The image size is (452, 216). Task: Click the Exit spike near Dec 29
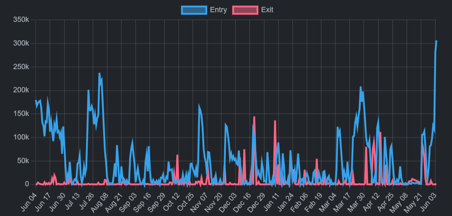point(254,117)
